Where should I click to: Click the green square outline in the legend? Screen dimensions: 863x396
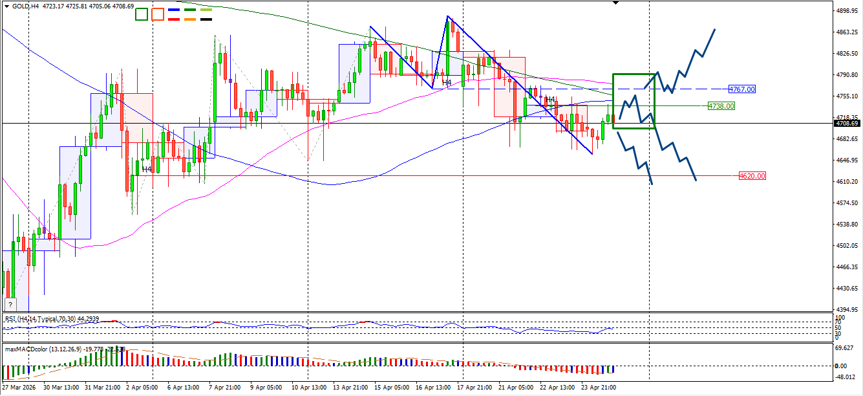(x=142, y=14)
